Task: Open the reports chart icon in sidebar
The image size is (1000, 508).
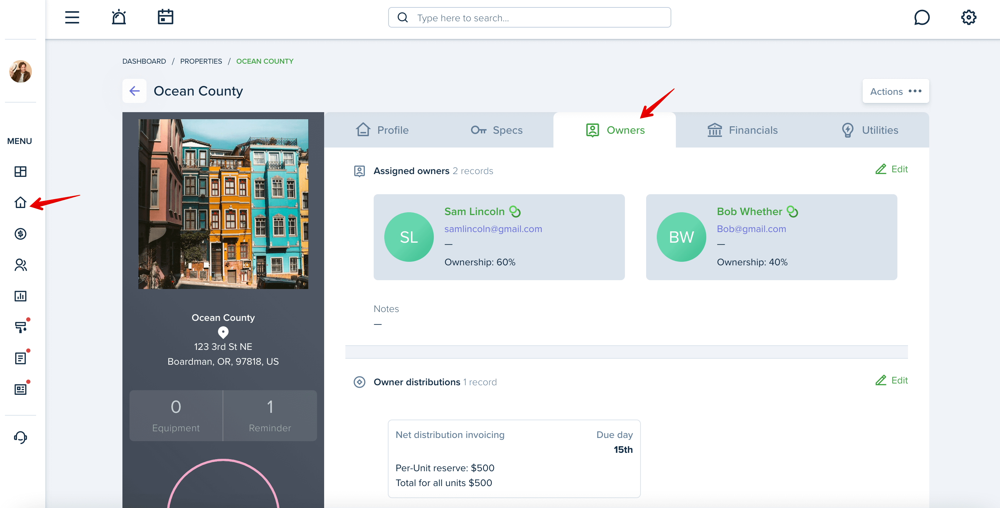Action: pos(20,296)
